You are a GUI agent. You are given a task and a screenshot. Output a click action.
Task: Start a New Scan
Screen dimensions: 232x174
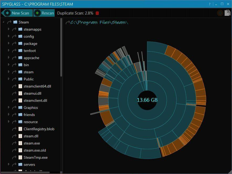17,13
